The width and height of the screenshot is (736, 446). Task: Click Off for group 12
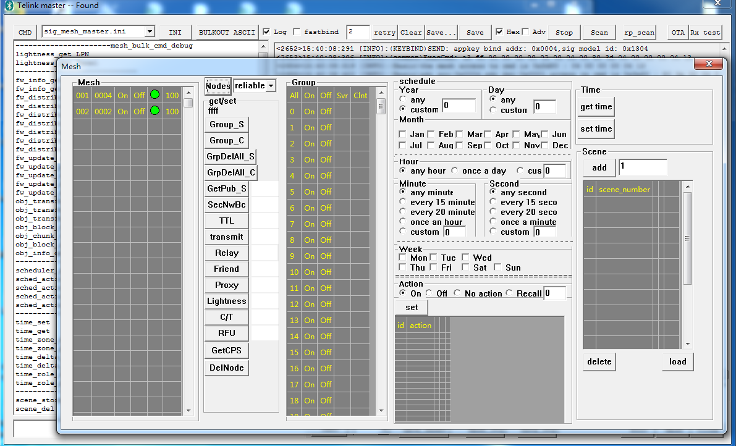click(x=326, y=305)
